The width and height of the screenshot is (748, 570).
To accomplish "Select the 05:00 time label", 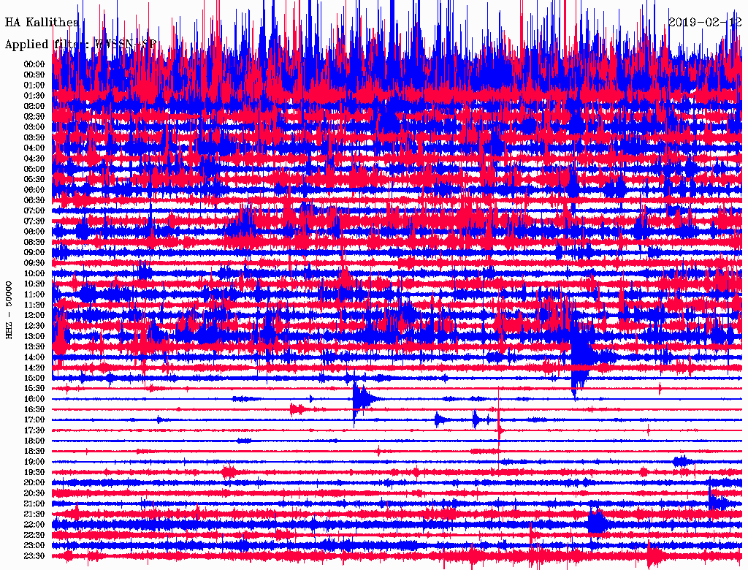I will (34, 169).
